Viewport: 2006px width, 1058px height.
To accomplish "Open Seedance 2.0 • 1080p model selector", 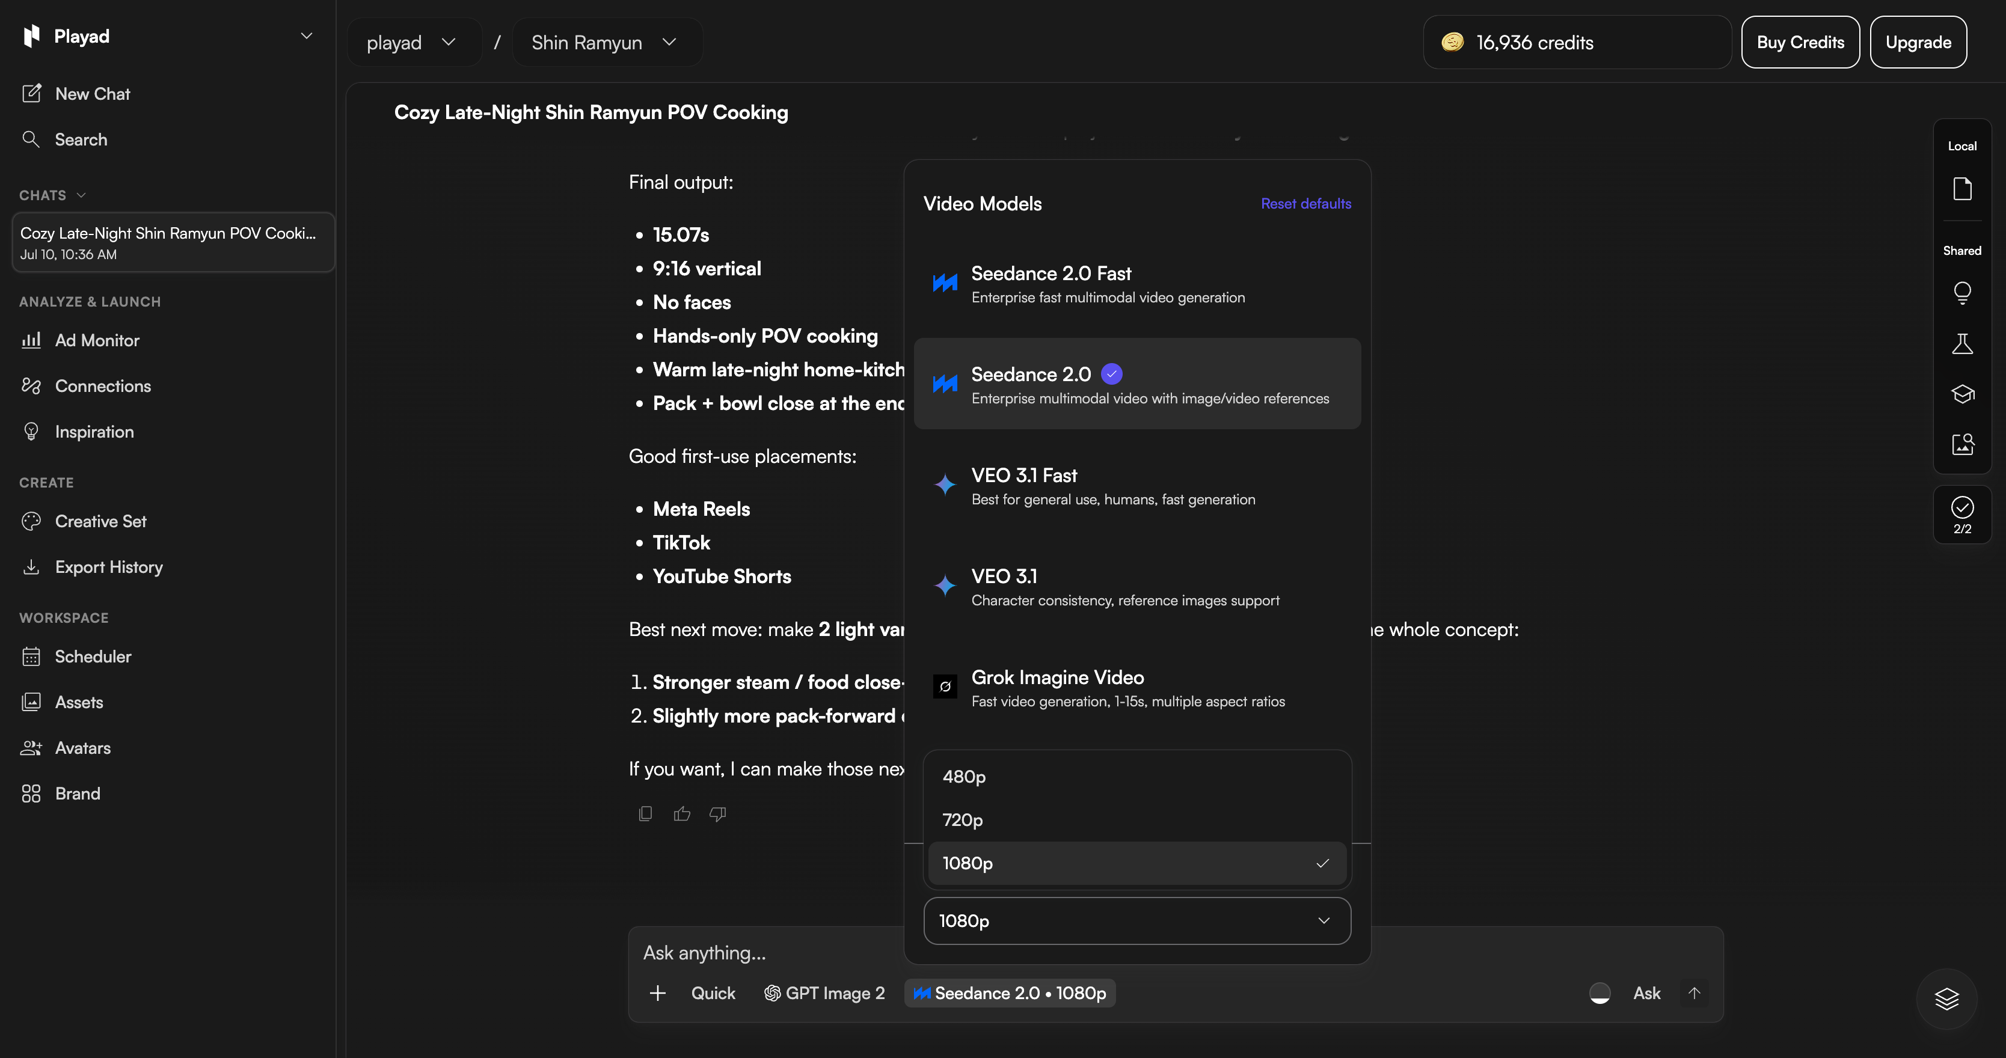I will (1010, 994).
